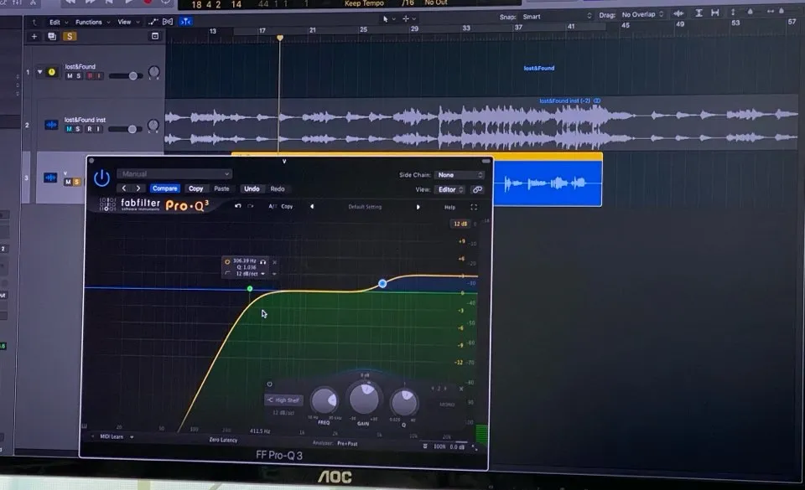This screenshot has width=805, height=490.
Task: Open the Side Chain dropdown
Action: (459, 175)
